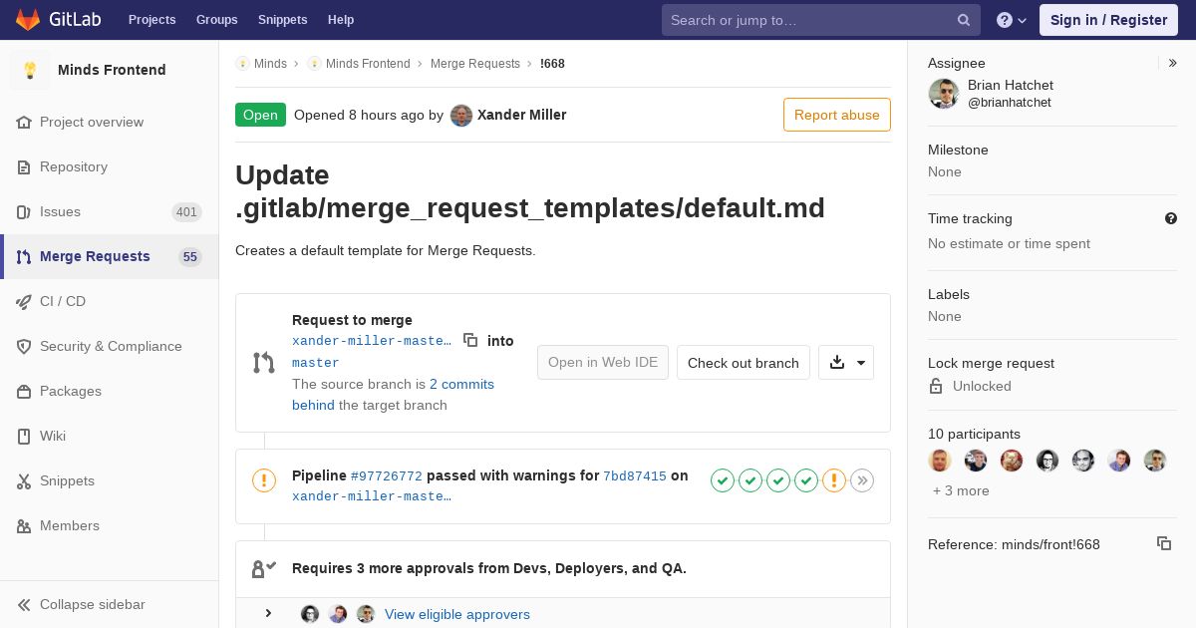Open the help question-mark dropdown
Image resolution: width=1196 pixels, height=628 pixels.
(1012, 20)
